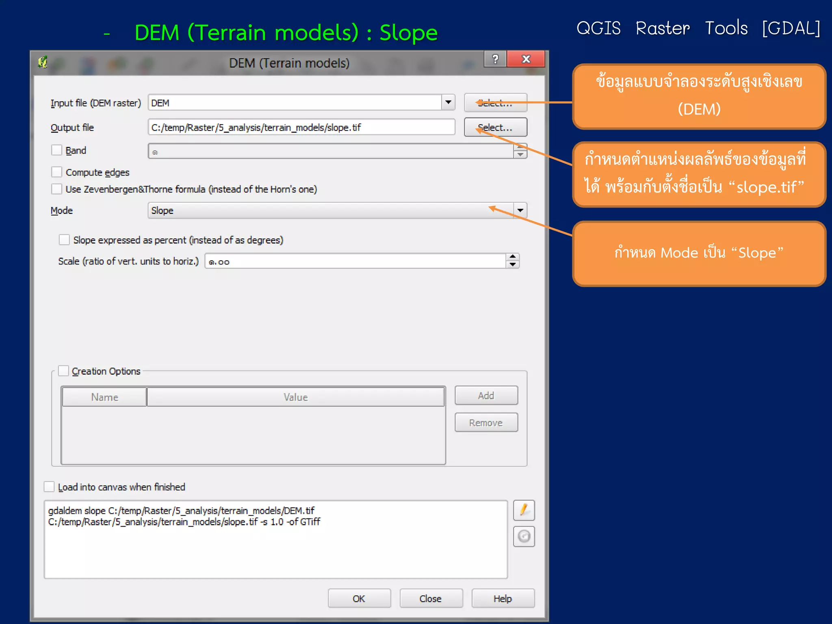Click the question mark help title button
The width and height of the screenshot is (832, 624).
tap(495, 59)
